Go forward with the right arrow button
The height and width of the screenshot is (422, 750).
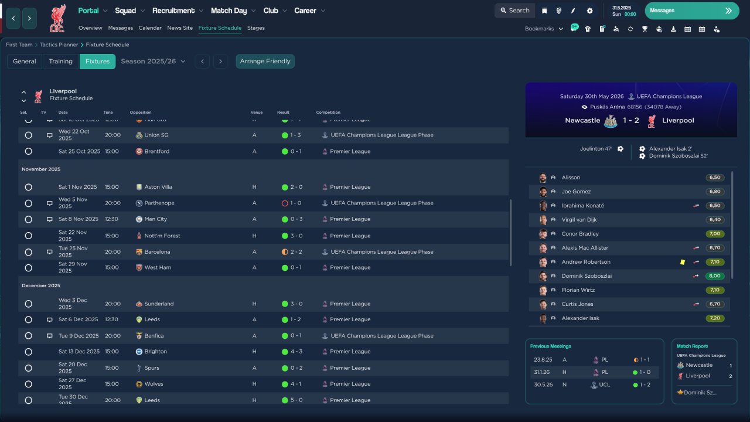click(30, 18)
